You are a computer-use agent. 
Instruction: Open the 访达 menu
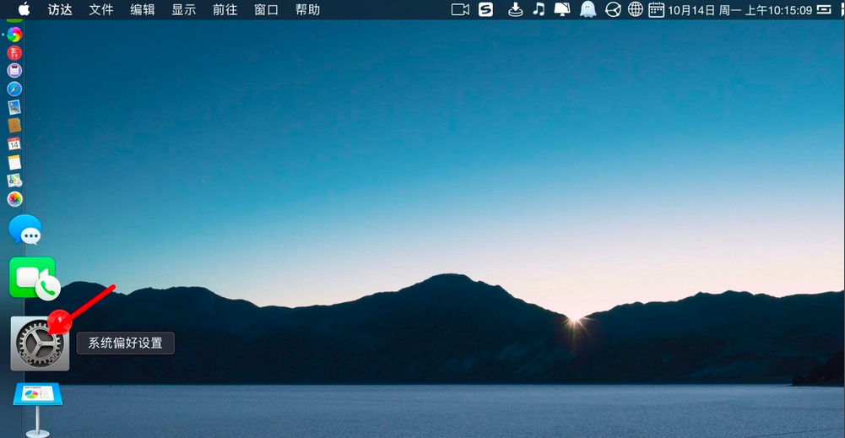click(60, 9)
